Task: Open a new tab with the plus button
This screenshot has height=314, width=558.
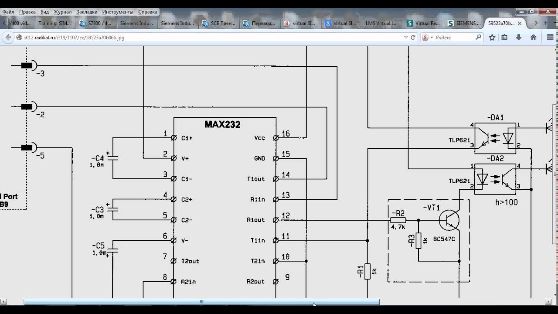Action: [x=545, y=22]
